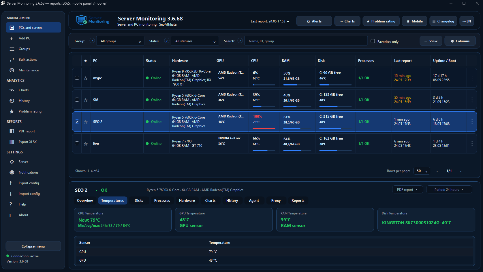Switch to the Hardware tab

pos(187,201)
